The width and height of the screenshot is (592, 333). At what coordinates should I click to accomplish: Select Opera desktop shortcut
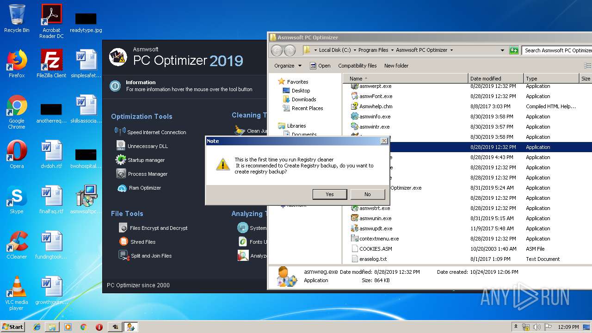pyautogui.click(x=17, y=154)
